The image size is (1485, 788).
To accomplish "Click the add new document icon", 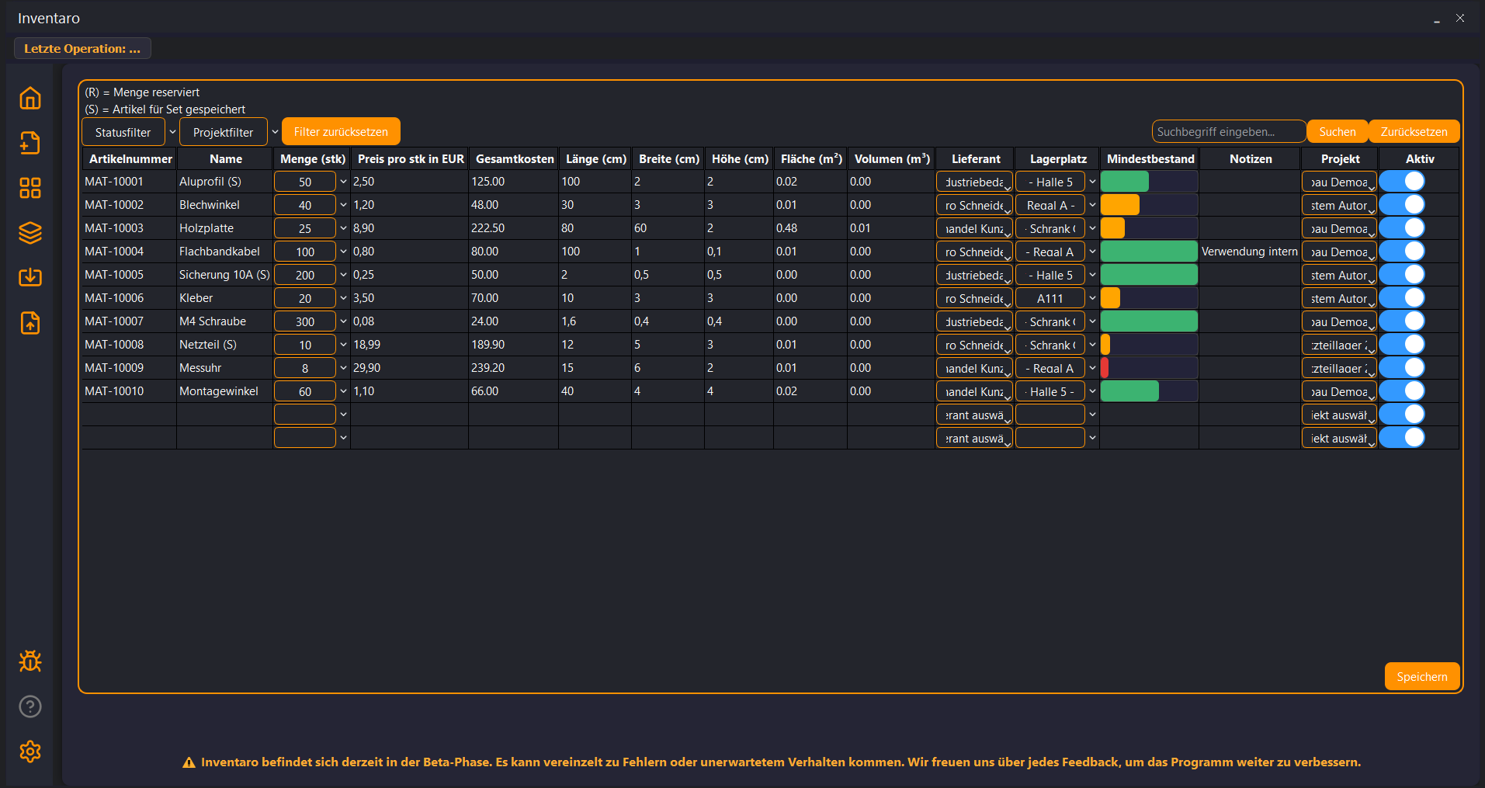I will (x=30, y=143).
